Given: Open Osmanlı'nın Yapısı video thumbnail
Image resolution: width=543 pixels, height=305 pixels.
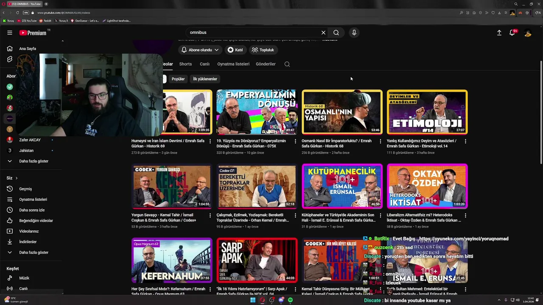Looking at the screenshot, I should [x=342, y=112].
